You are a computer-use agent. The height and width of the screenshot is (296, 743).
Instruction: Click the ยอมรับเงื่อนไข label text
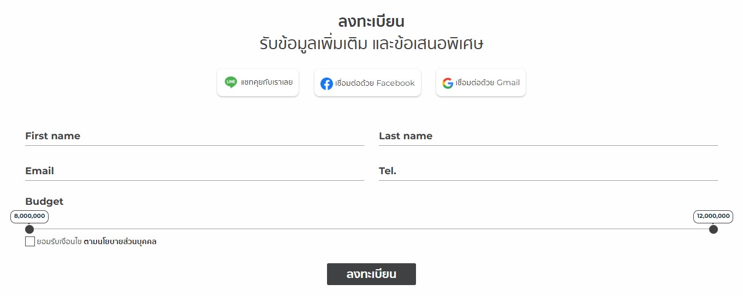[59, 241]
